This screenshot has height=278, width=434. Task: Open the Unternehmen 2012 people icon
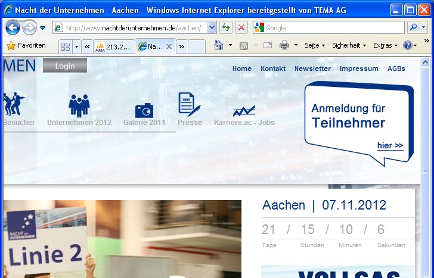[x=79, y=106]
